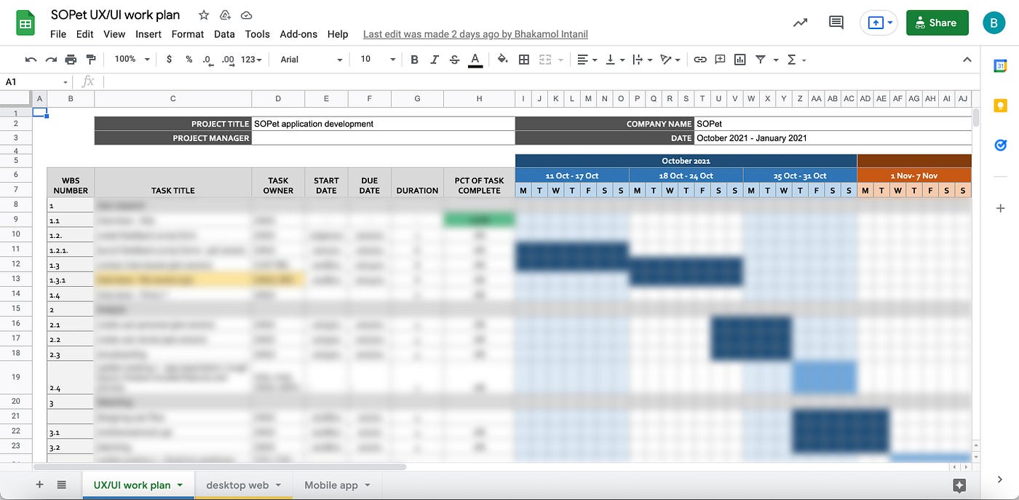Open the last edit history link
The image size is (1019, 500).
coord(475,34)
